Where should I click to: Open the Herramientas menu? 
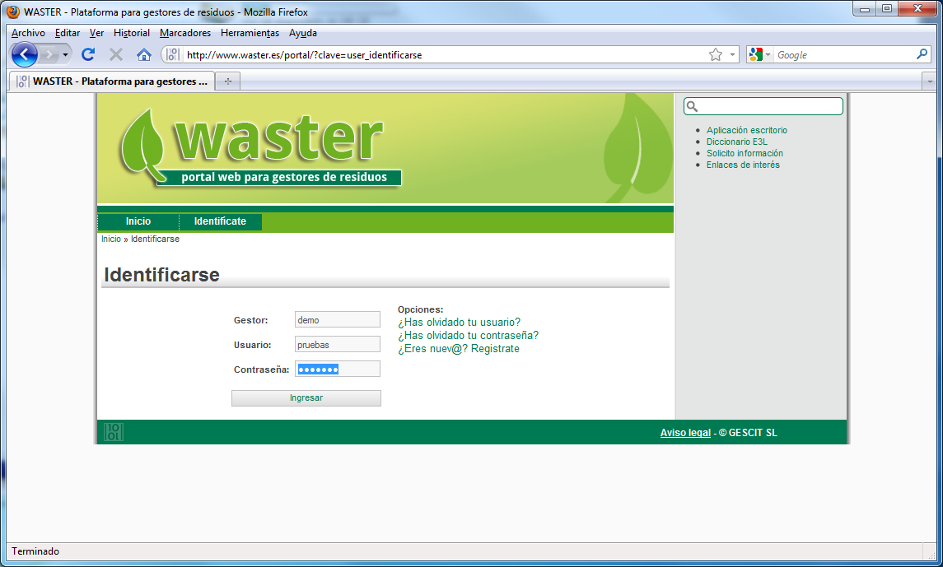pyautogui.click(x=250, y=33)
